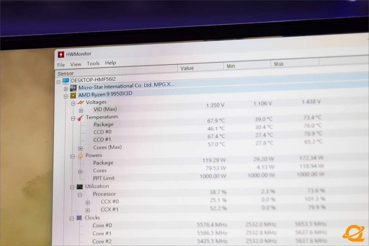
Task: Click the 1.106 V minimum VID value
Action: (x=263, y=104)
